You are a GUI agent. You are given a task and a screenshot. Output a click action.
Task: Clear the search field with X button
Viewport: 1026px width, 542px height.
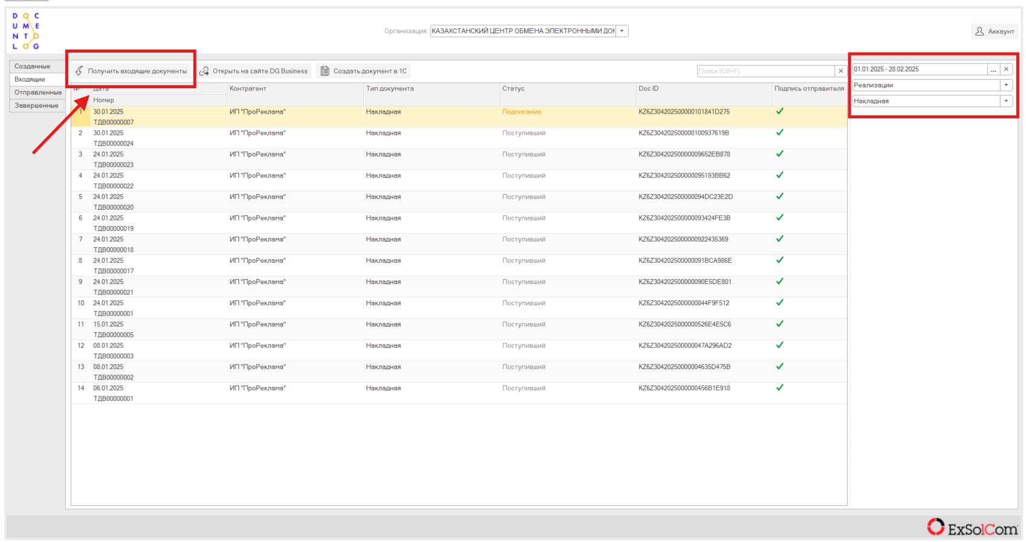[x=840, y=71]
